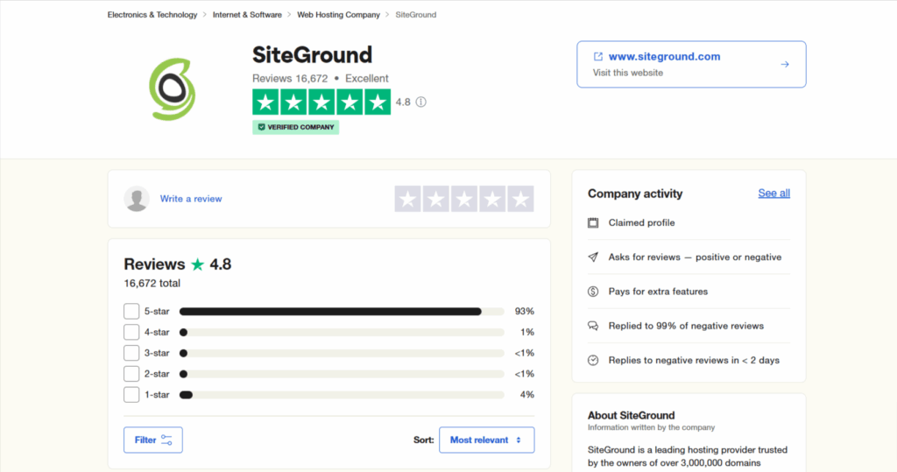Screen dimensions: 897x472
Task: Click the dollar icon for Pays for extra features
Action: (593, 292)
